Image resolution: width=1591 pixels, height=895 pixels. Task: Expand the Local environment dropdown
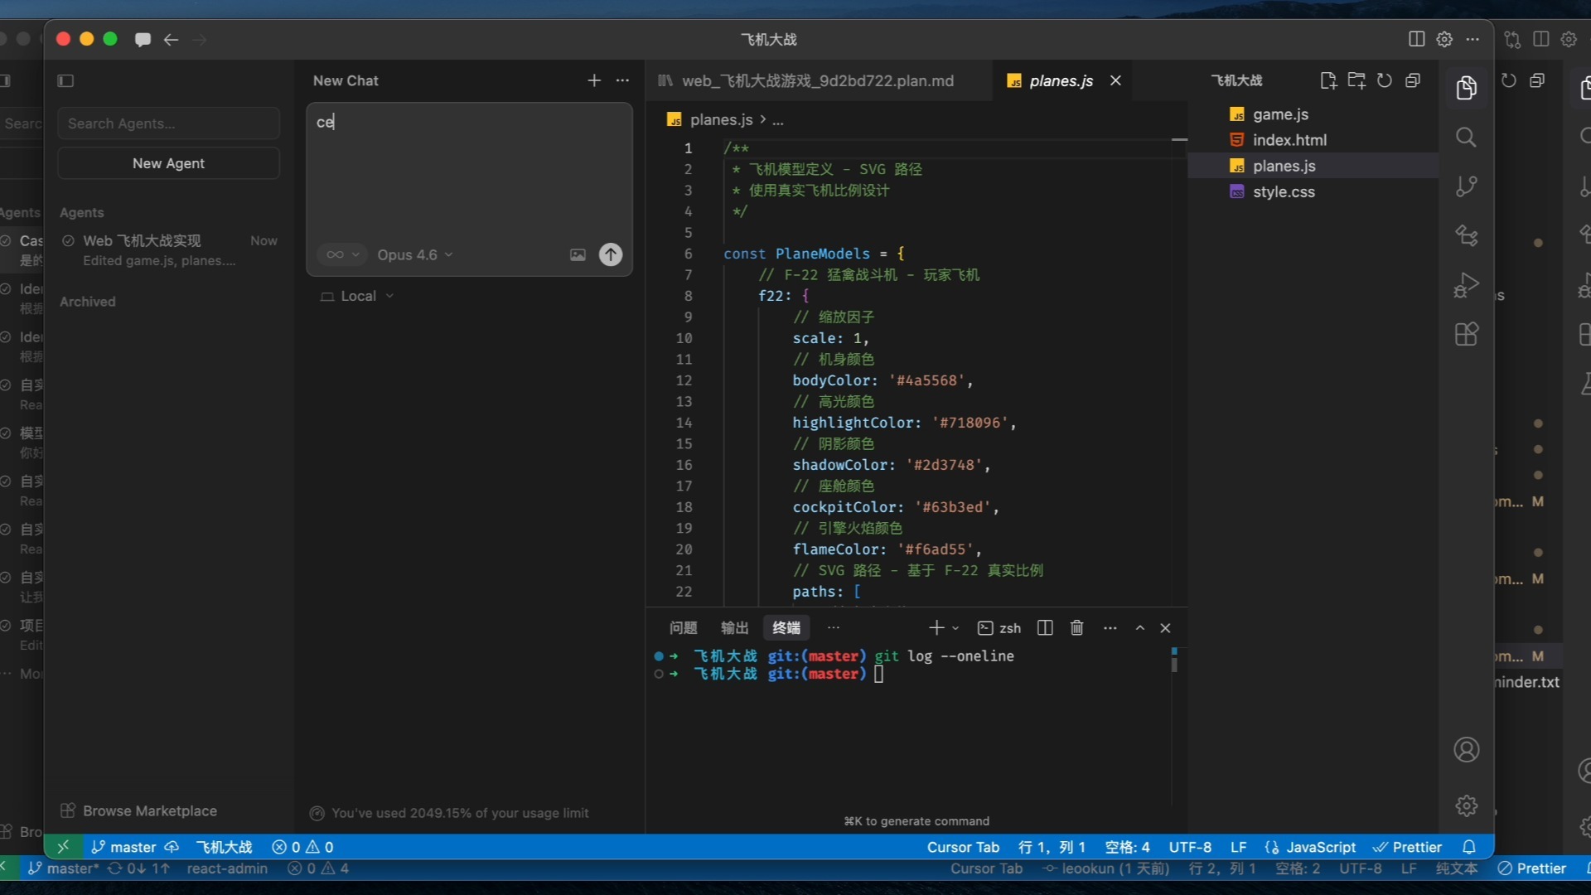click(x=357, y=297)
